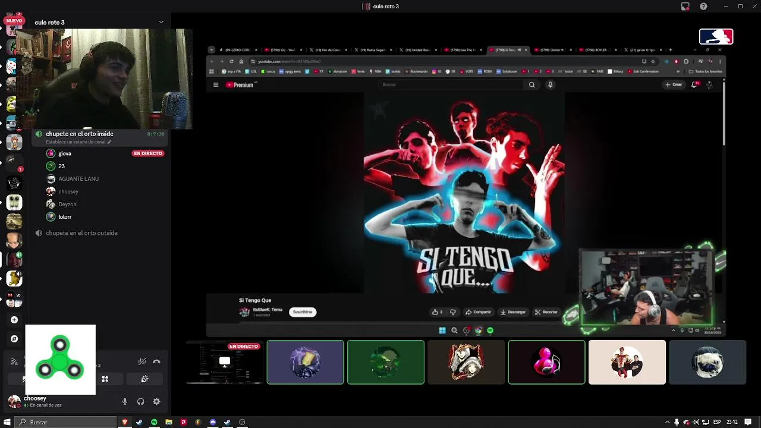This screenshot has width=761, height=428.
Task: Open the Todos los favoritos bookmarks folder
Action: tap(706, 71)
